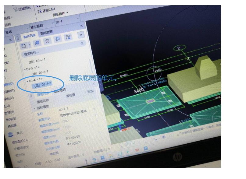Click the component list scrollbar
This screenshot has height=179, width=246.
click(x=91, y=66)
